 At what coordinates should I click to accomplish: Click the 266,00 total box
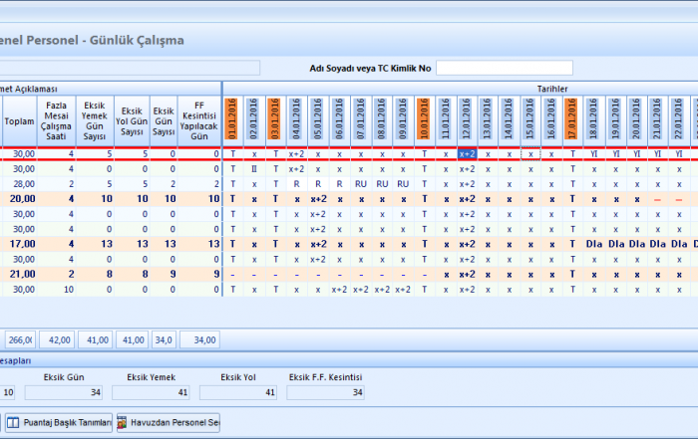(21, 339)
